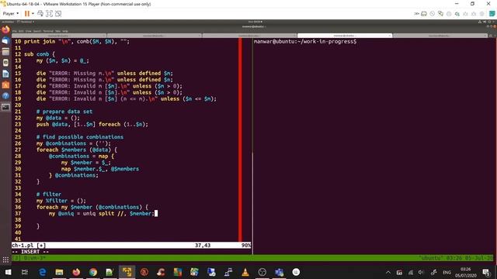Show hidden Windows tray icons
Screen dimensions: 497x279
[x=388, y=272]
